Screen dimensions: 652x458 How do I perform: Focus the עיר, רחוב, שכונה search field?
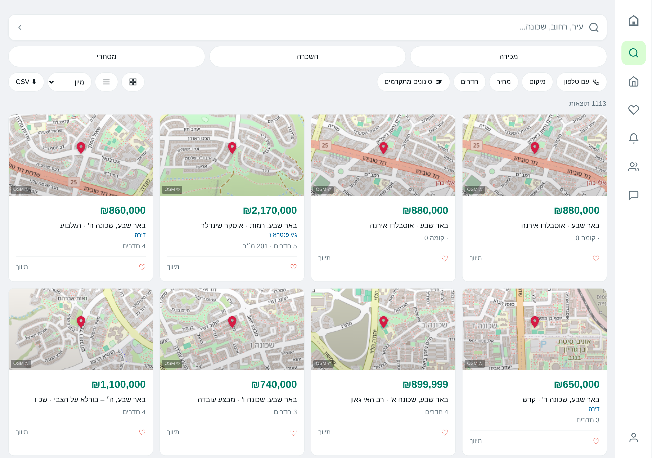[308, 27]
